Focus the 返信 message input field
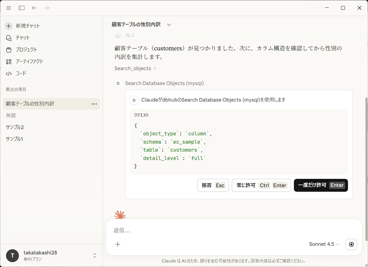The image size is (368, 267). pos(235,230)
